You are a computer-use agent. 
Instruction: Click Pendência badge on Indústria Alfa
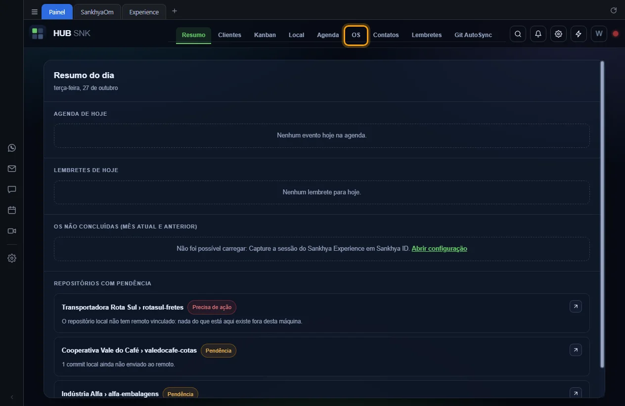[x=180, y=394]
